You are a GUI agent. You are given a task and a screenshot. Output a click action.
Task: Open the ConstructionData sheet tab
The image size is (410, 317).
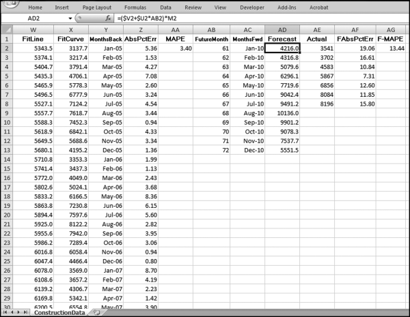59,312
